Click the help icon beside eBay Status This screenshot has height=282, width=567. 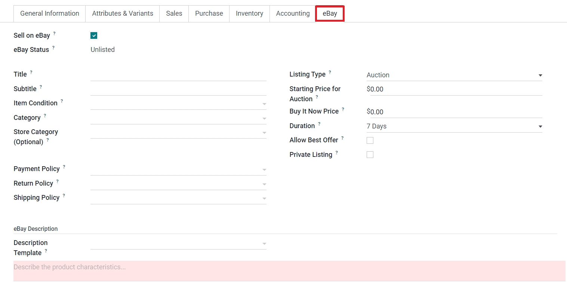[53, 48]
